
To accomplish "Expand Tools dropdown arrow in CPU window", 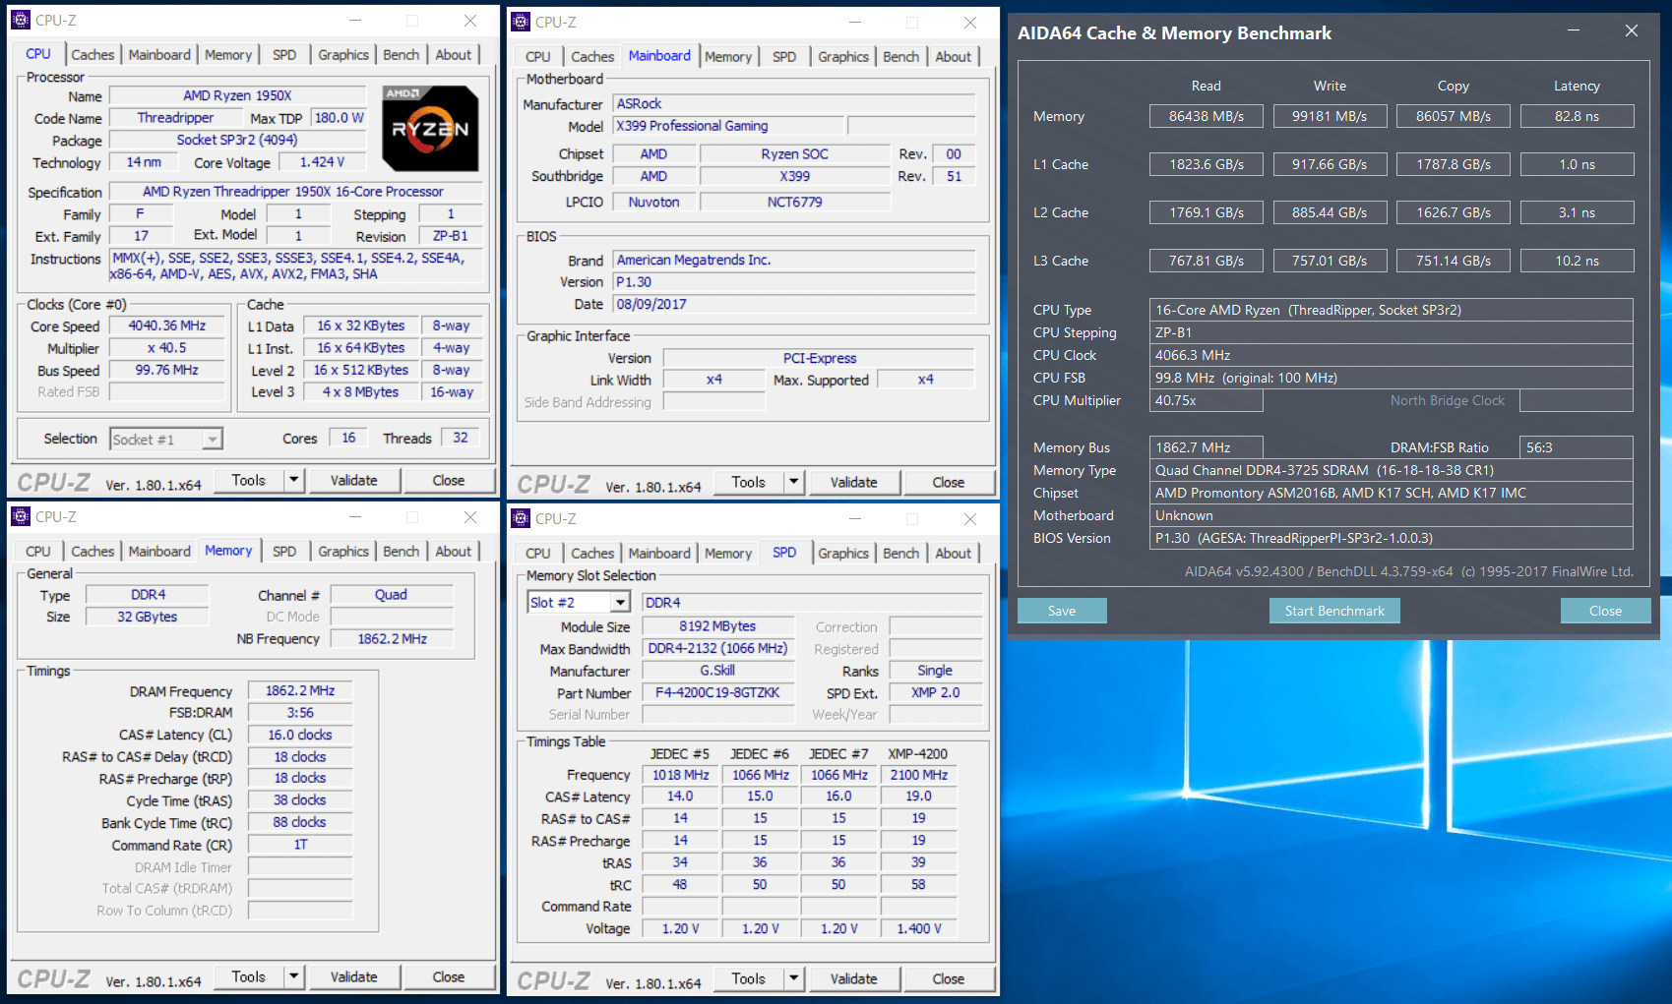I will [293, 480].
